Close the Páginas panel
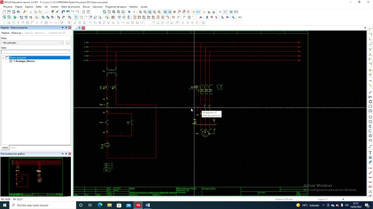This screenshot has height=209, width=373. tap(70, 28)
